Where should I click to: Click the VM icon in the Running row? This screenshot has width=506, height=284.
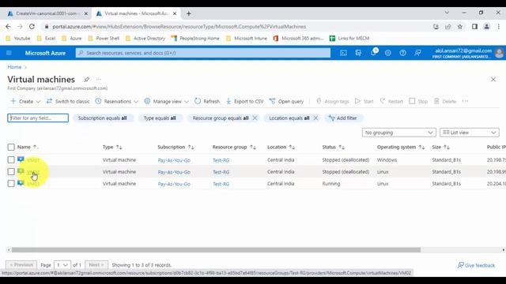21,184
